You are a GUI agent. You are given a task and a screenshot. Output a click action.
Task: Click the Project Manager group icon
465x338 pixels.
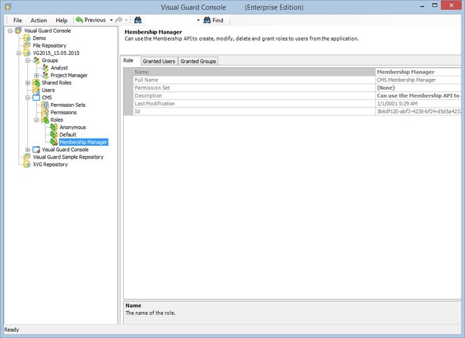(x=45, y=75)
